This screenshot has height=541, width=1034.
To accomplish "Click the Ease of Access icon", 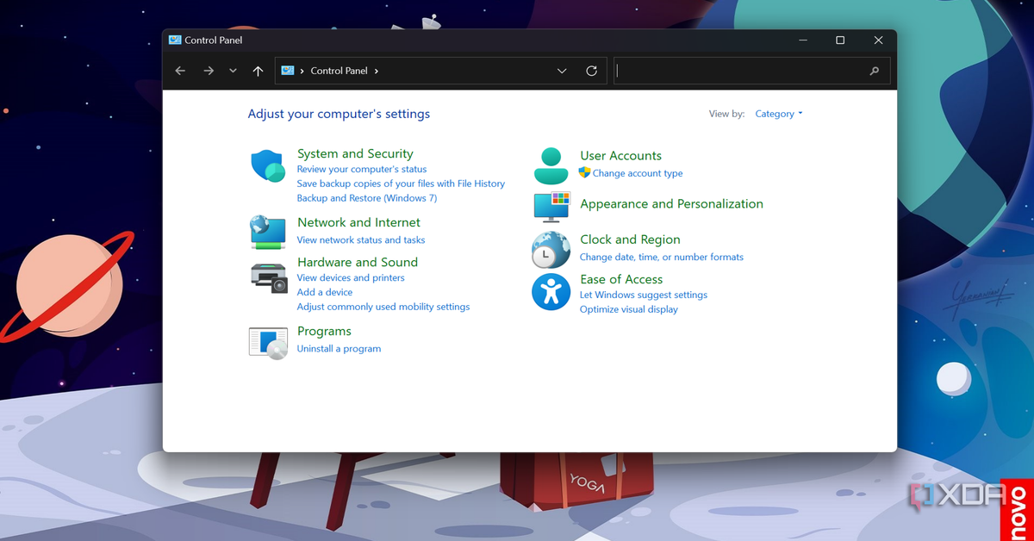I will tap(551, 293).
